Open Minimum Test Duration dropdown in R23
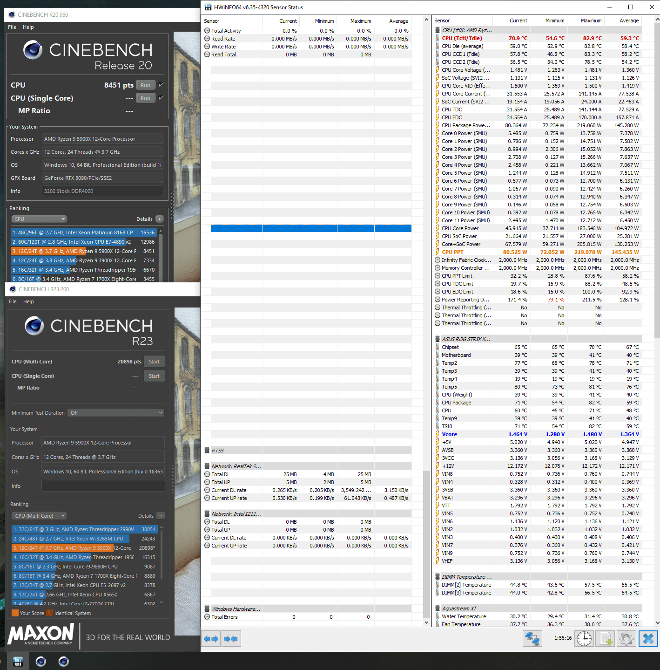 116,413
